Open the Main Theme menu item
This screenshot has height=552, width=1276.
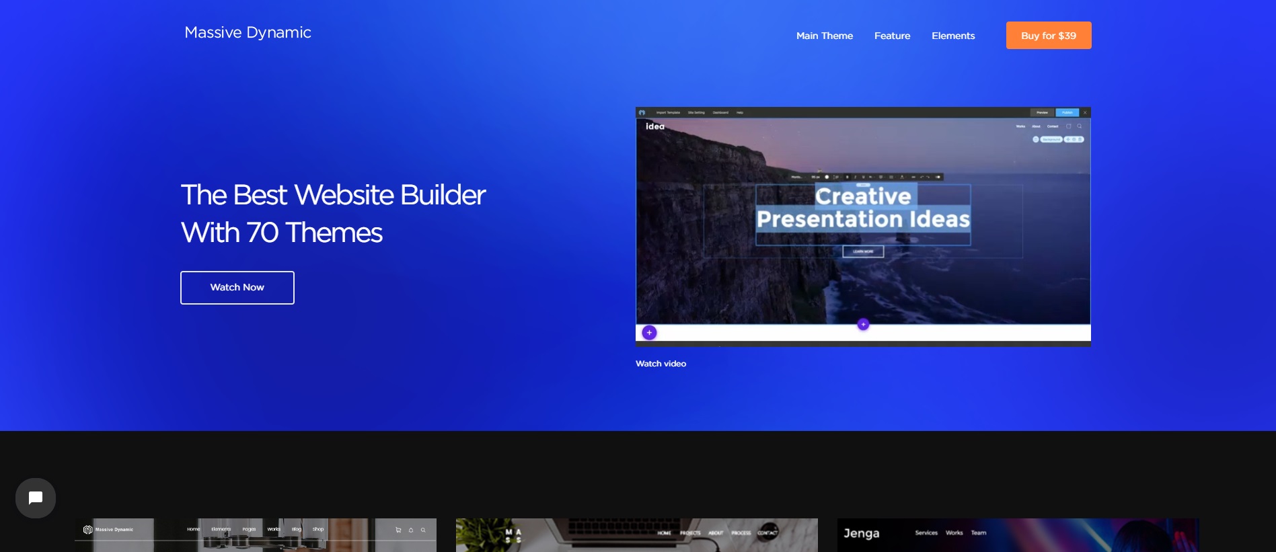click(825, 36)
